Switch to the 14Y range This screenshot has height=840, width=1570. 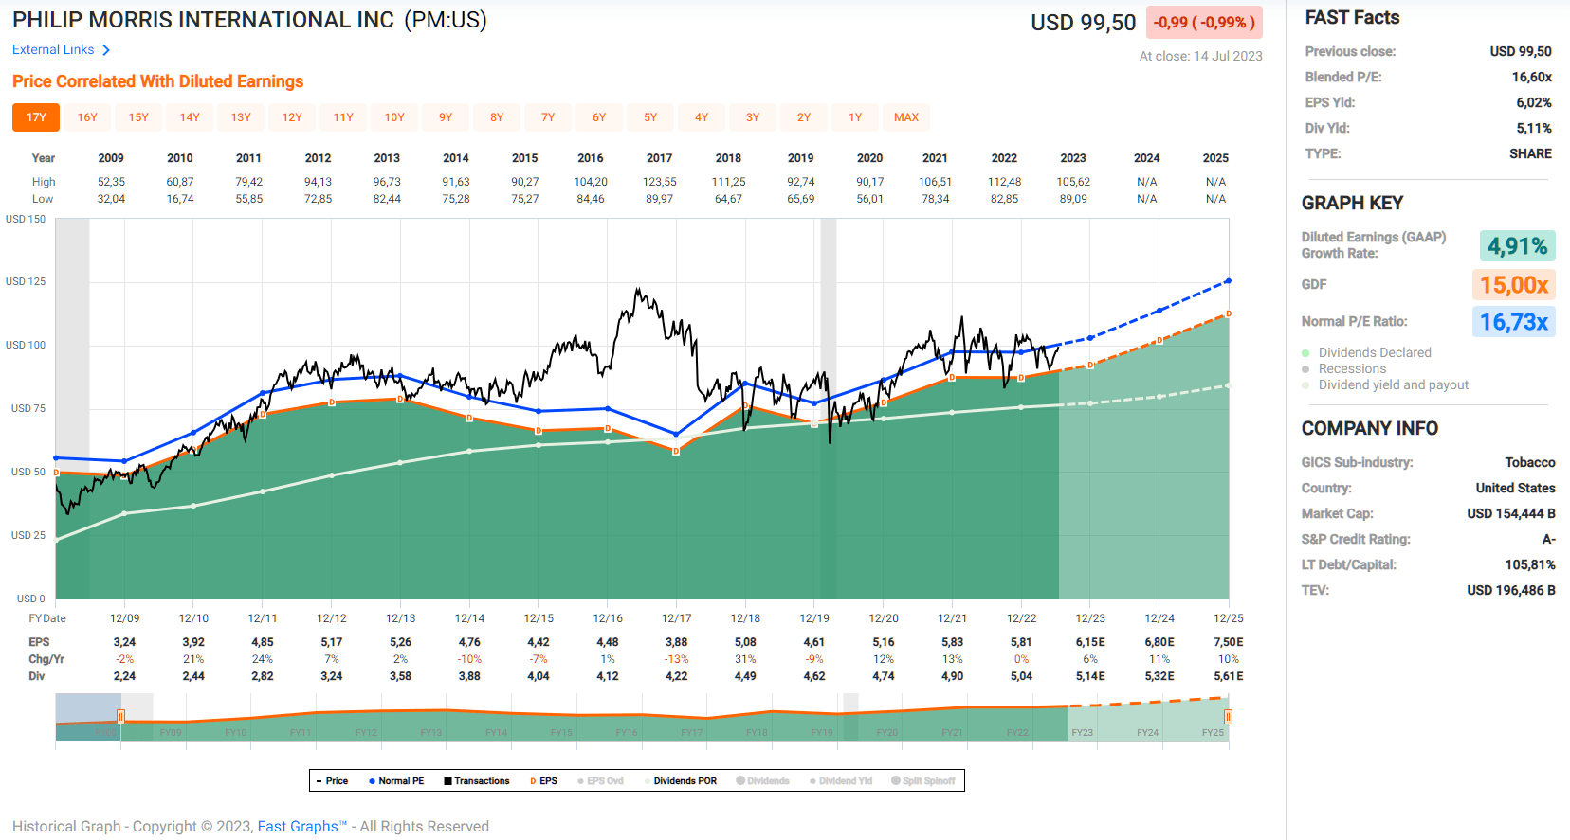190,117
